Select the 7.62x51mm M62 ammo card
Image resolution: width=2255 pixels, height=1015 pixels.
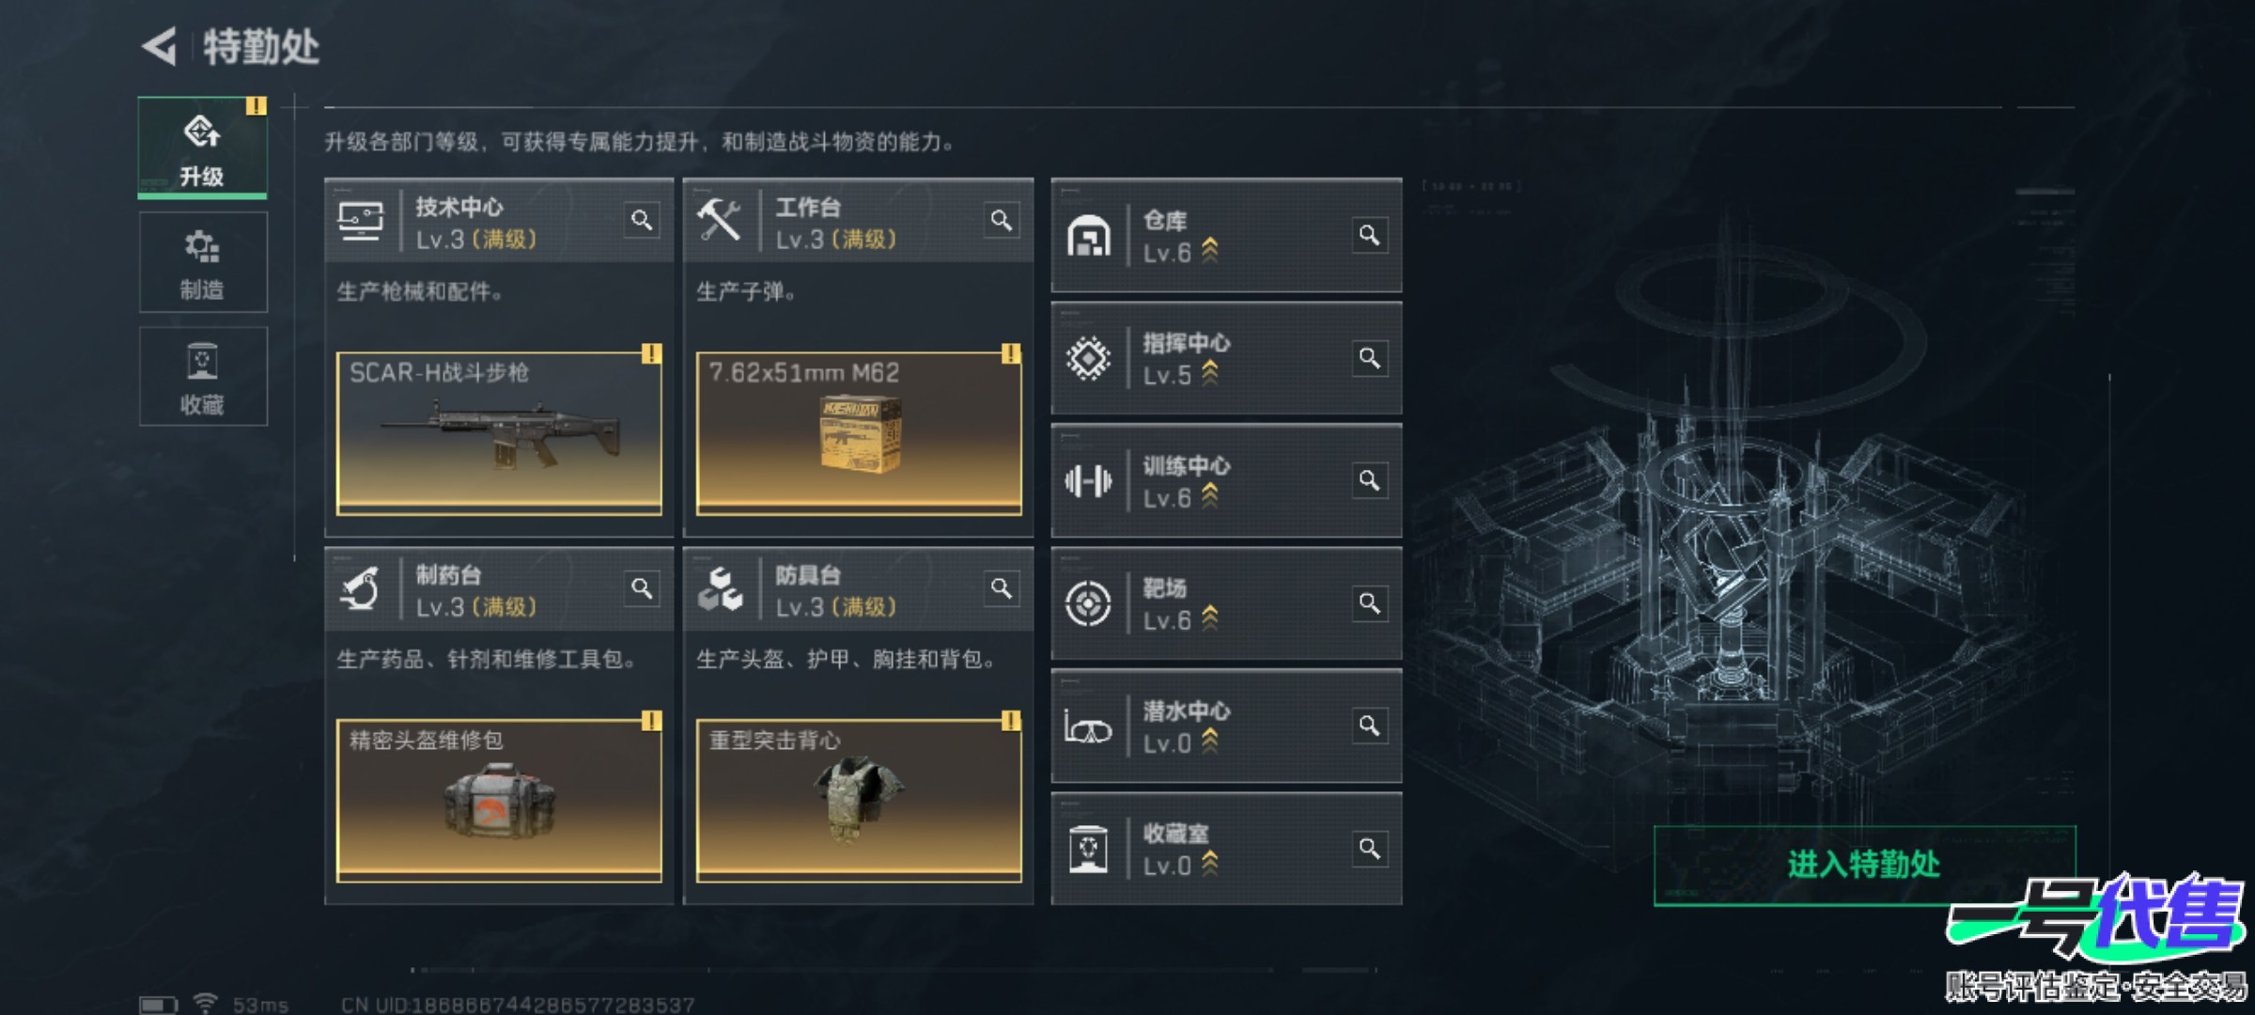click(859, 433)
